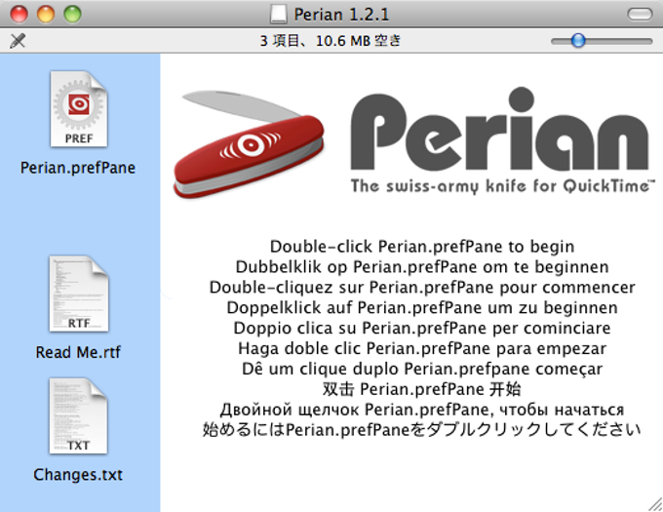
Task: Click the Portuguese line 'Dê um clique duplo'
Action: tap(422, 369)
